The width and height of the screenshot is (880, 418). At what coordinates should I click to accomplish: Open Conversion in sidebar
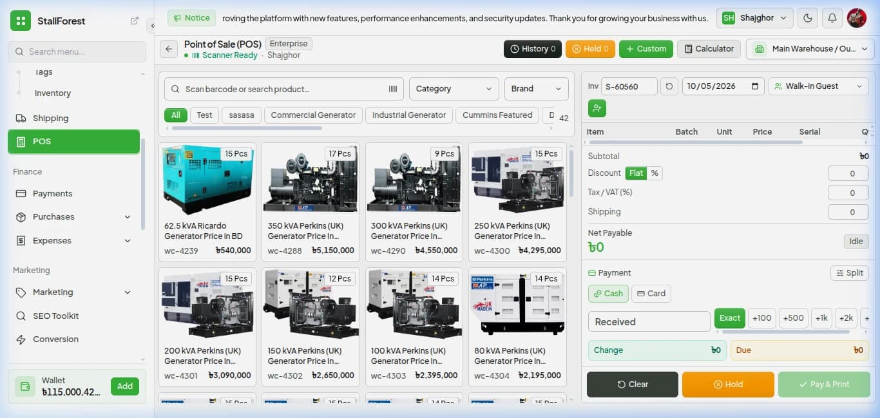[x=73, y=339]
